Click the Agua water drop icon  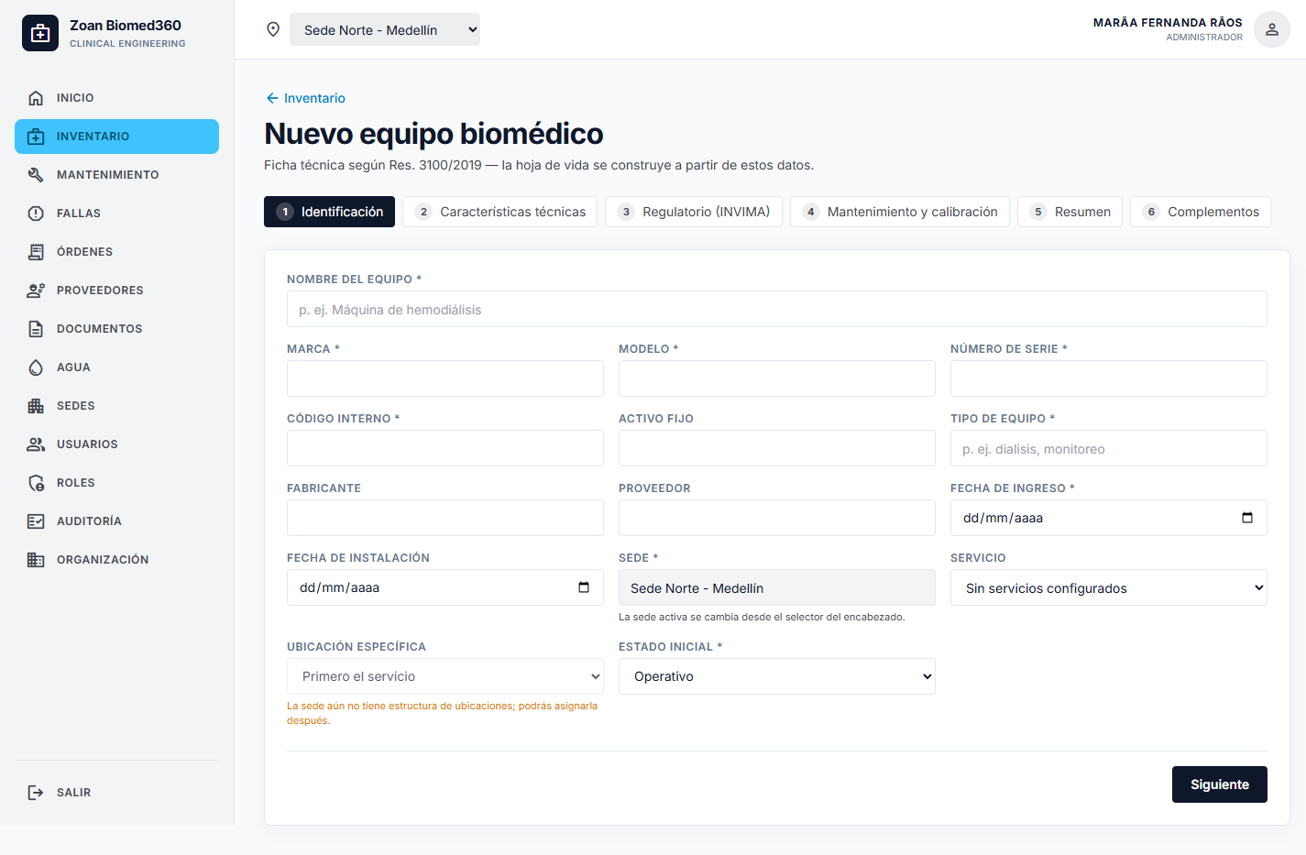(36, 367)
